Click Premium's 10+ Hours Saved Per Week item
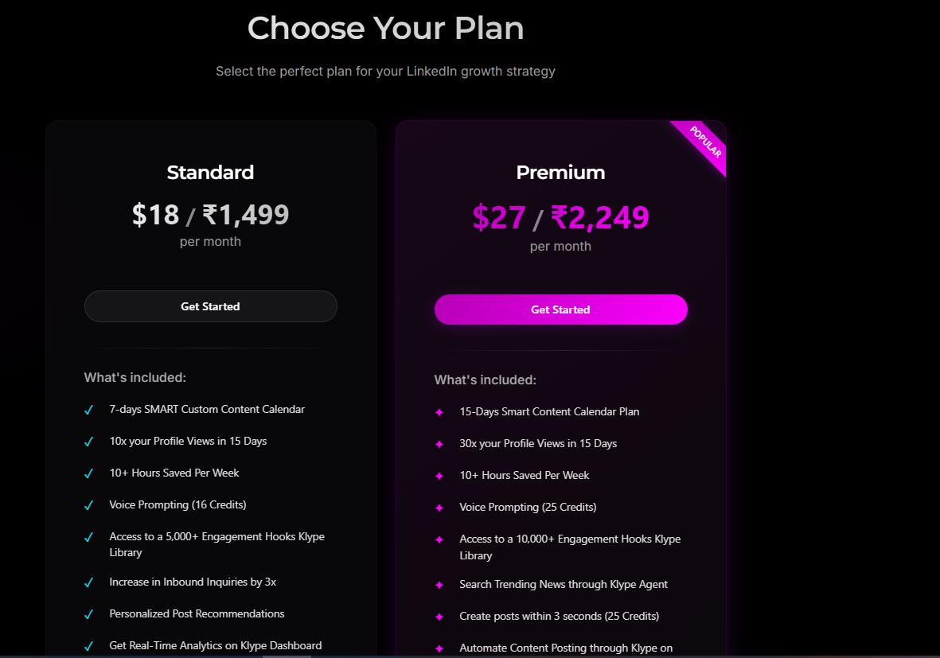Viewport: 940px width, 658px height. pyautogui.click(x=524, y=475)
